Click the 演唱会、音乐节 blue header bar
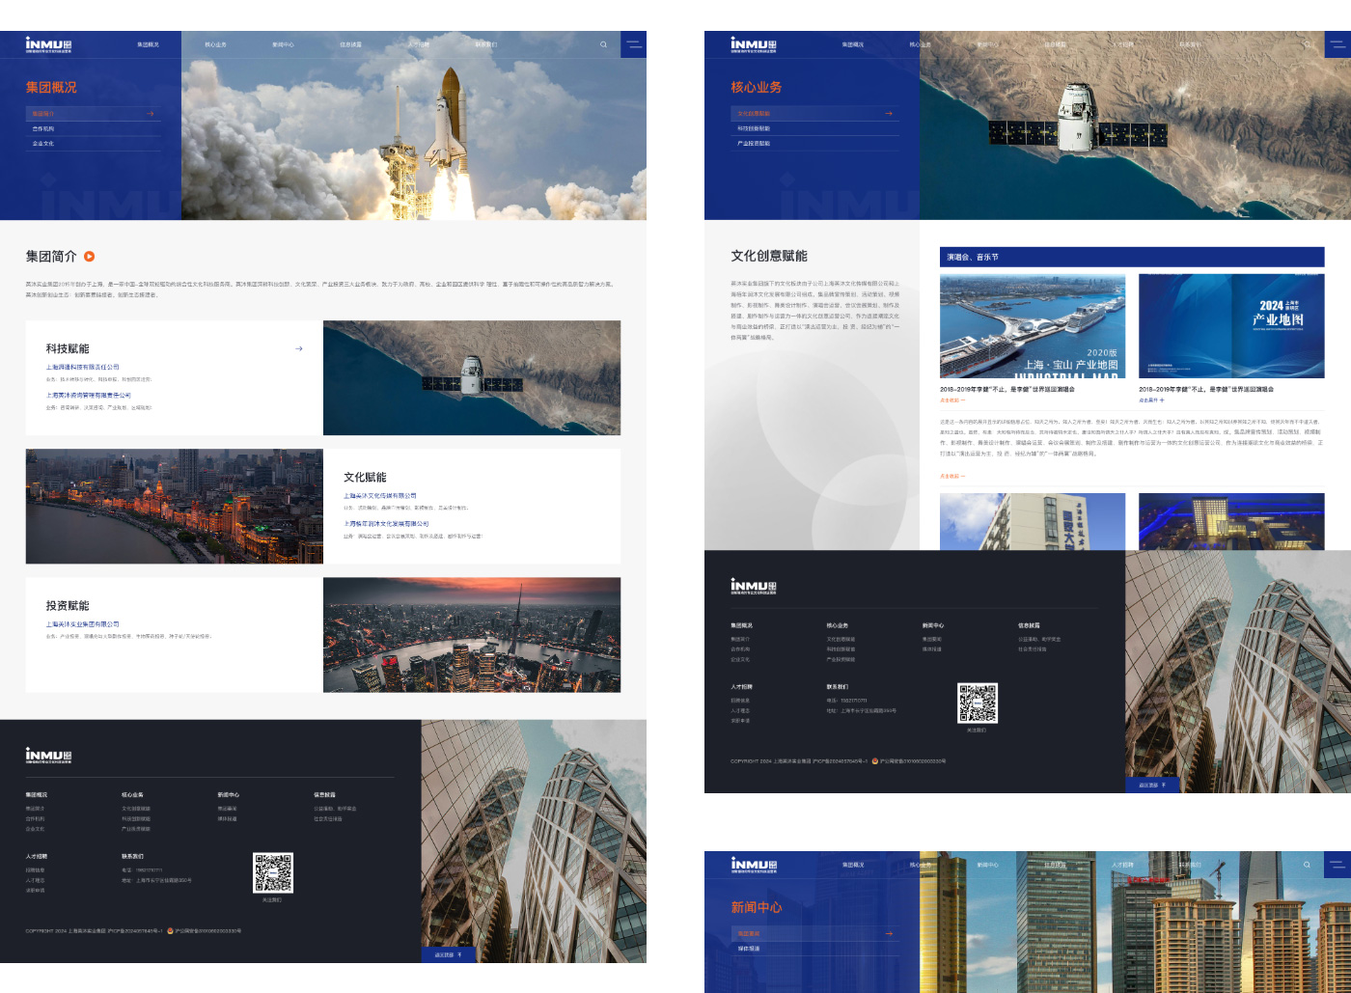Screen dimensions: 1351x993 (1131, 257)
